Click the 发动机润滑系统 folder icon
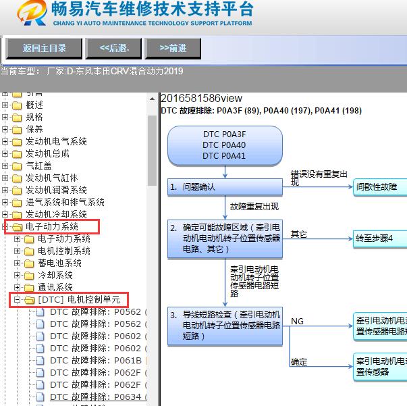This screenshot has width=407, height=406. (x=17, y=191)
